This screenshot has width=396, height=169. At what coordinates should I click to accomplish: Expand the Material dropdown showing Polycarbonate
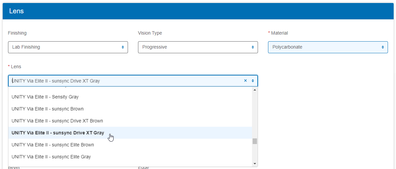(328, 47)
